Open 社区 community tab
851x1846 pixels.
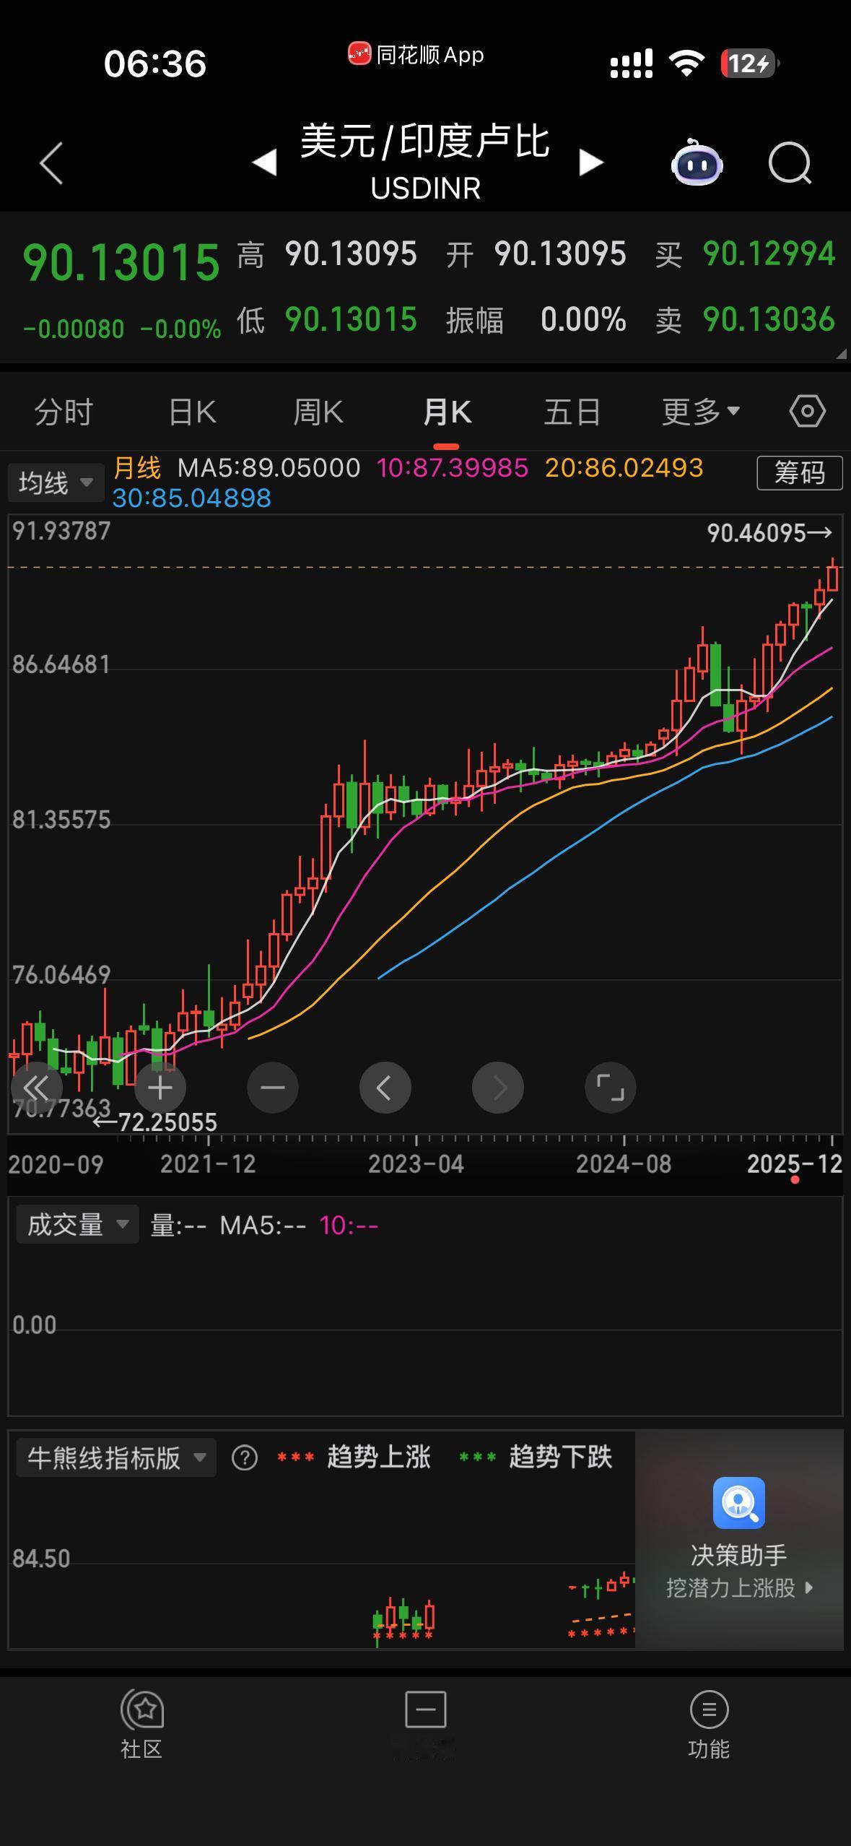(141, 1724)
